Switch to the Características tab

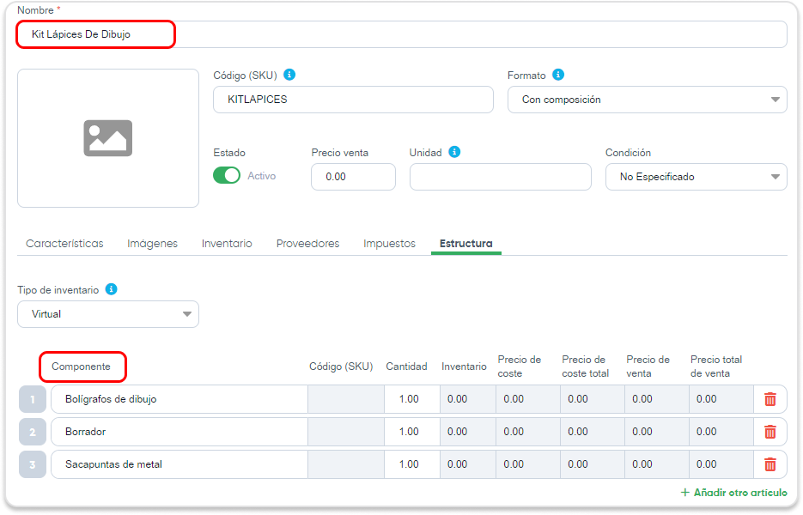click(64, 244)
